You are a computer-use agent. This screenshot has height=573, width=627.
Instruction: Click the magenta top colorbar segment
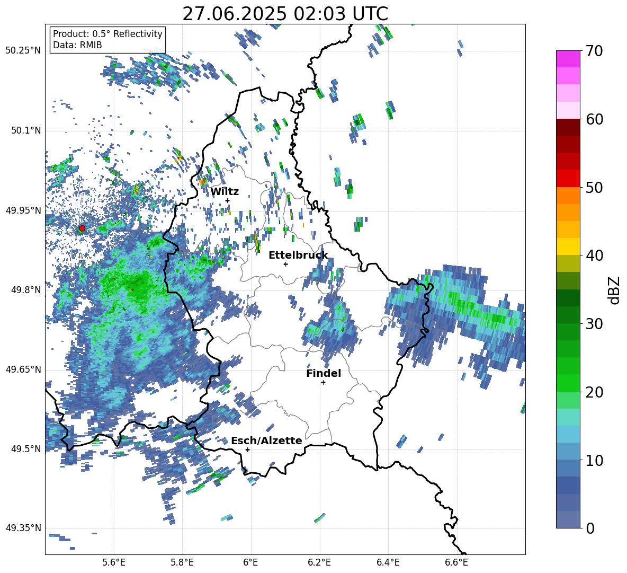pyautogui.click(x=568, y=59)
